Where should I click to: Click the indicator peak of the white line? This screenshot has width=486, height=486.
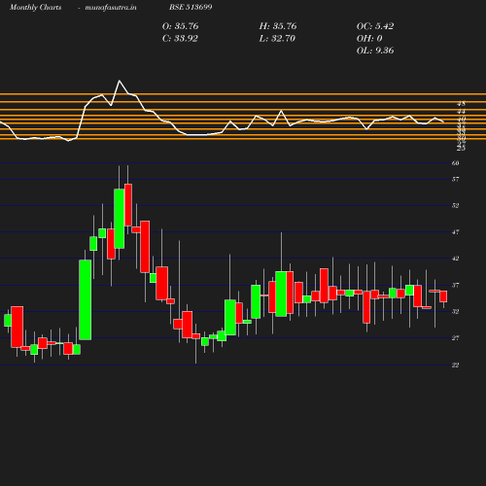(120, 81)
